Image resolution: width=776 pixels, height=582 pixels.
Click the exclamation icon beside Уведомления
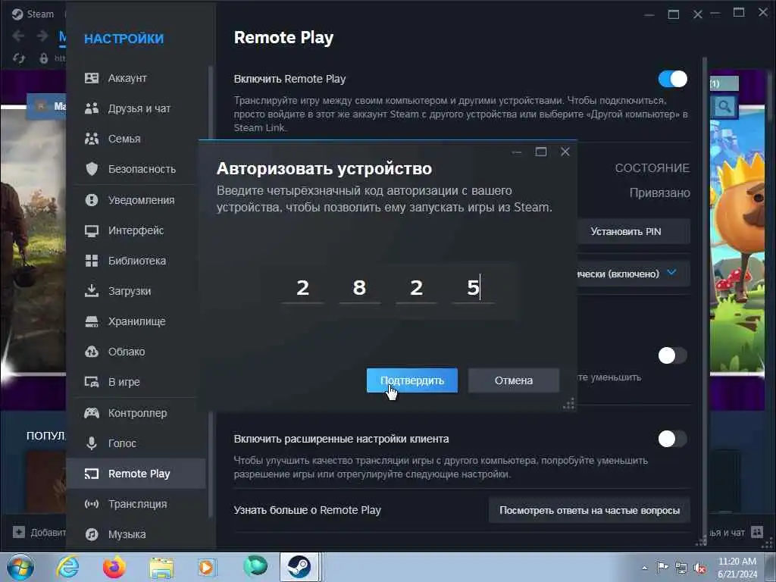click(x=92, y=200)
